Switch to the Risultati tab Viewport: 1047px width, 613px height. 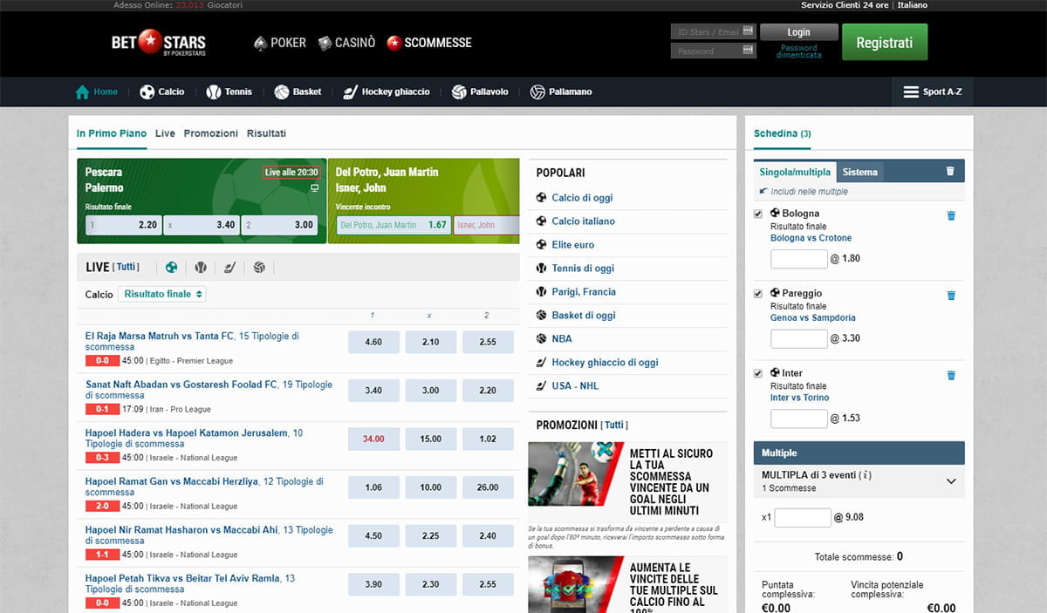click(x=266, y=133)
